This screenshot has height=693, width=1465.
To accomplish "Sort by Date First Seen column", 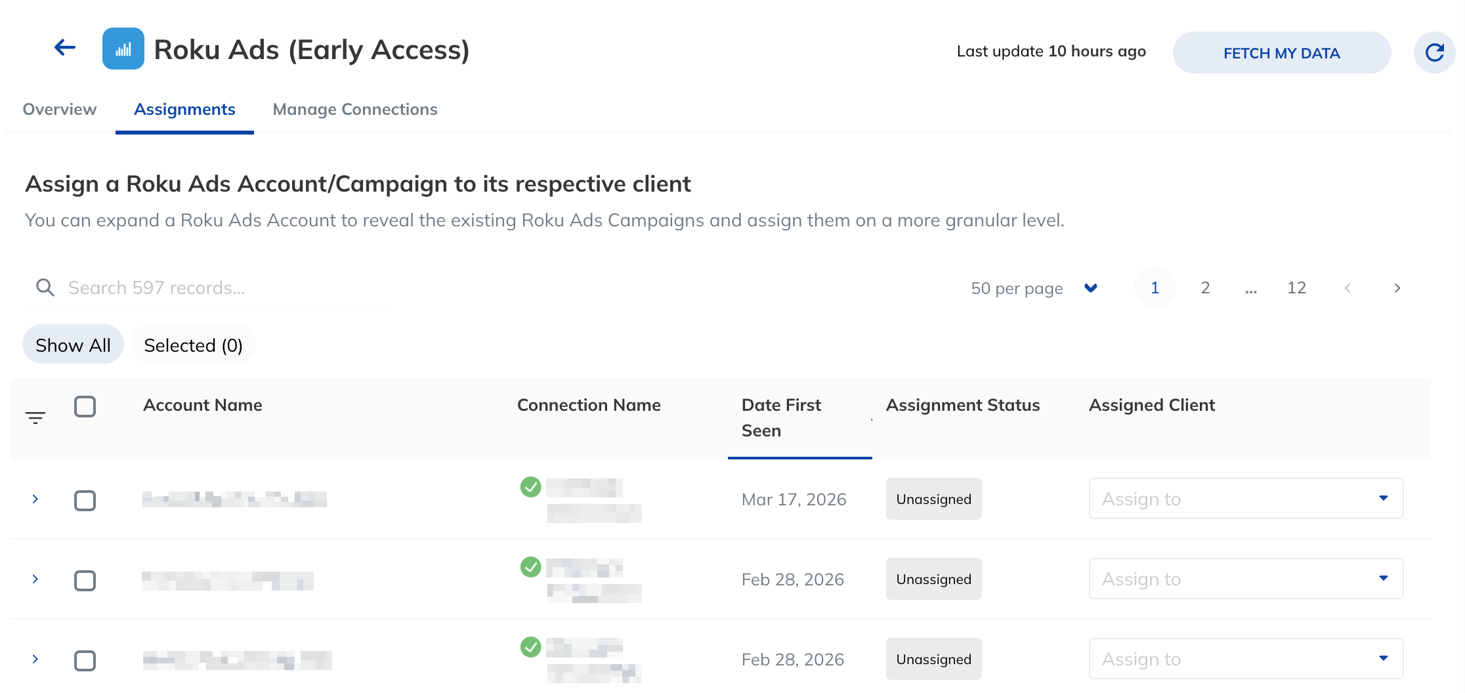I will [799, 418].
